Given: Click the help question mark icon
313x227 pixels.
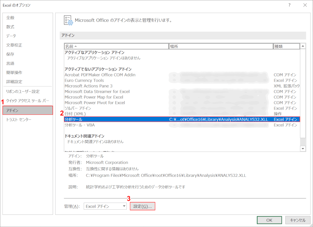Looking at the screenshot, I should click(289, 5).
